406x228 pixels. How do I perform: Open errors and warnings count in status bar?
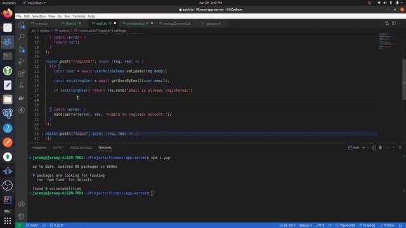pyautogui.click(x=56, y=225)
